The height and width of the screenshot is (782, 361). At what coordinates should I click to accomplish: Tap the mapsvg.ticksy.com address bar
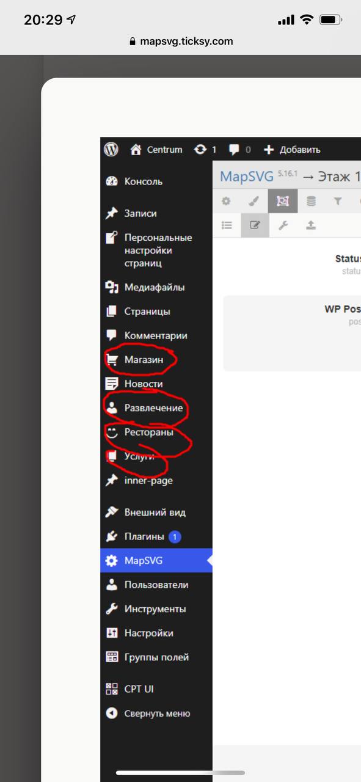pos(181,42)
